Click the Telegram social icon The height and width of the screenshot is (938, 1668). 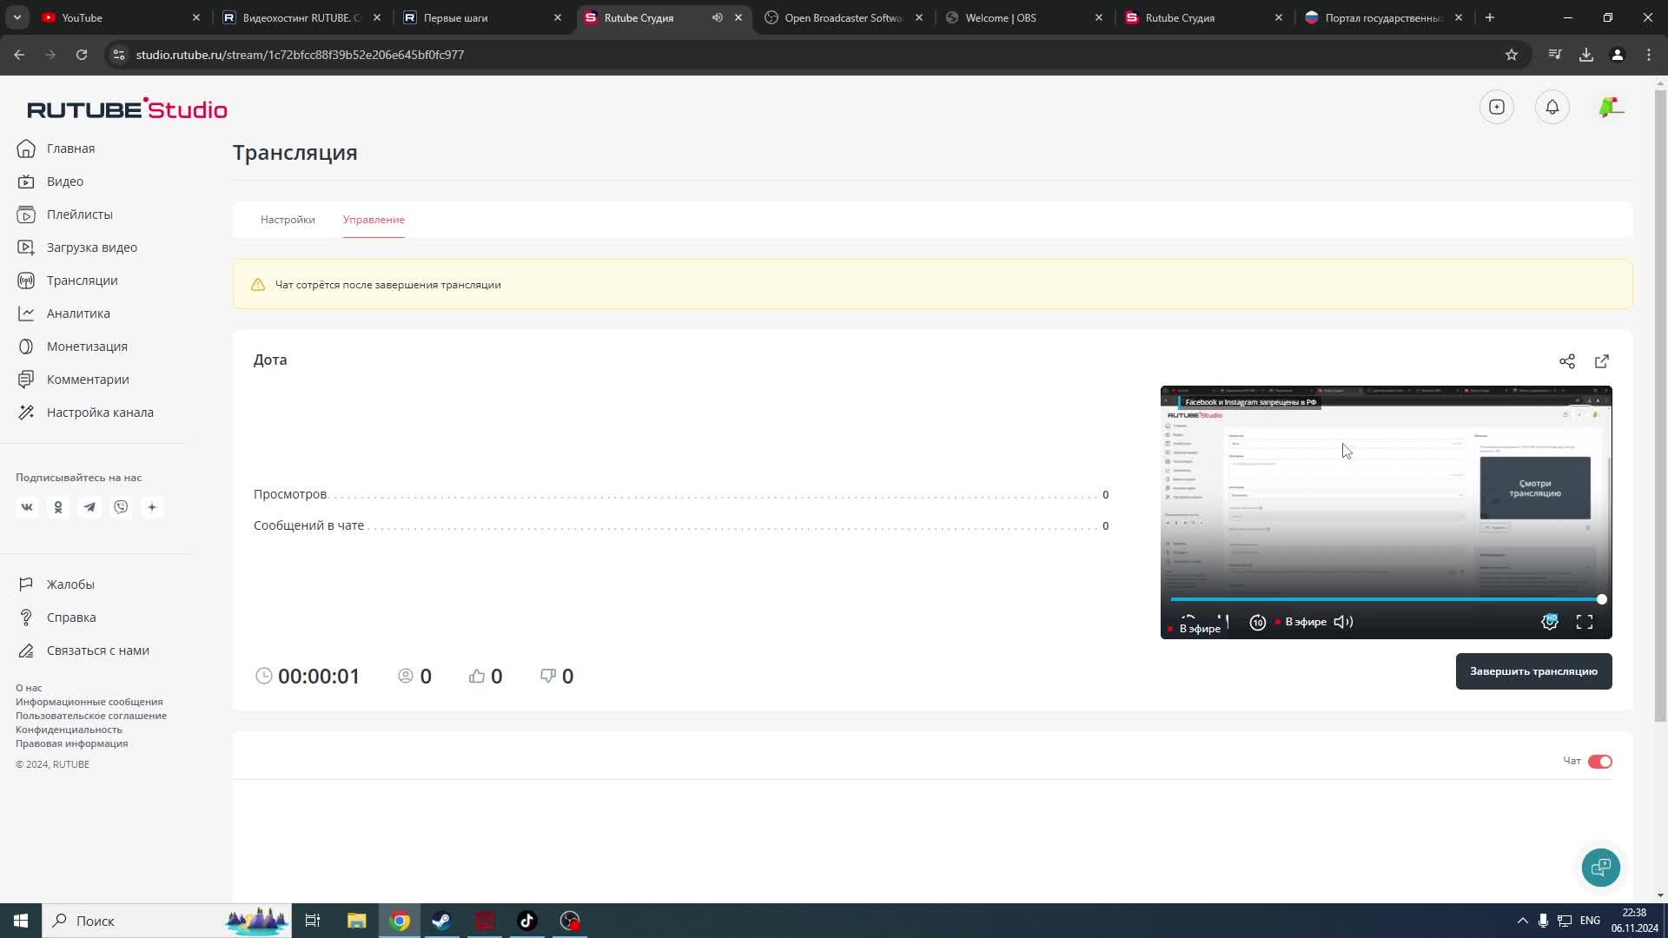[x=89, y=507]
